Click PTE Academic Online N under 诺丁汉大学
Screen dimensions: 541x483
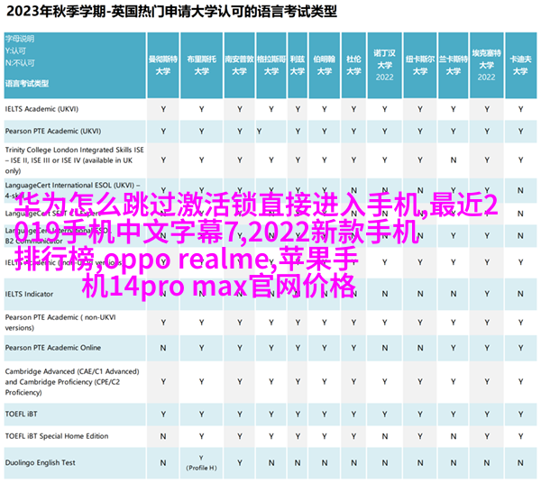(x=385, y=348)
